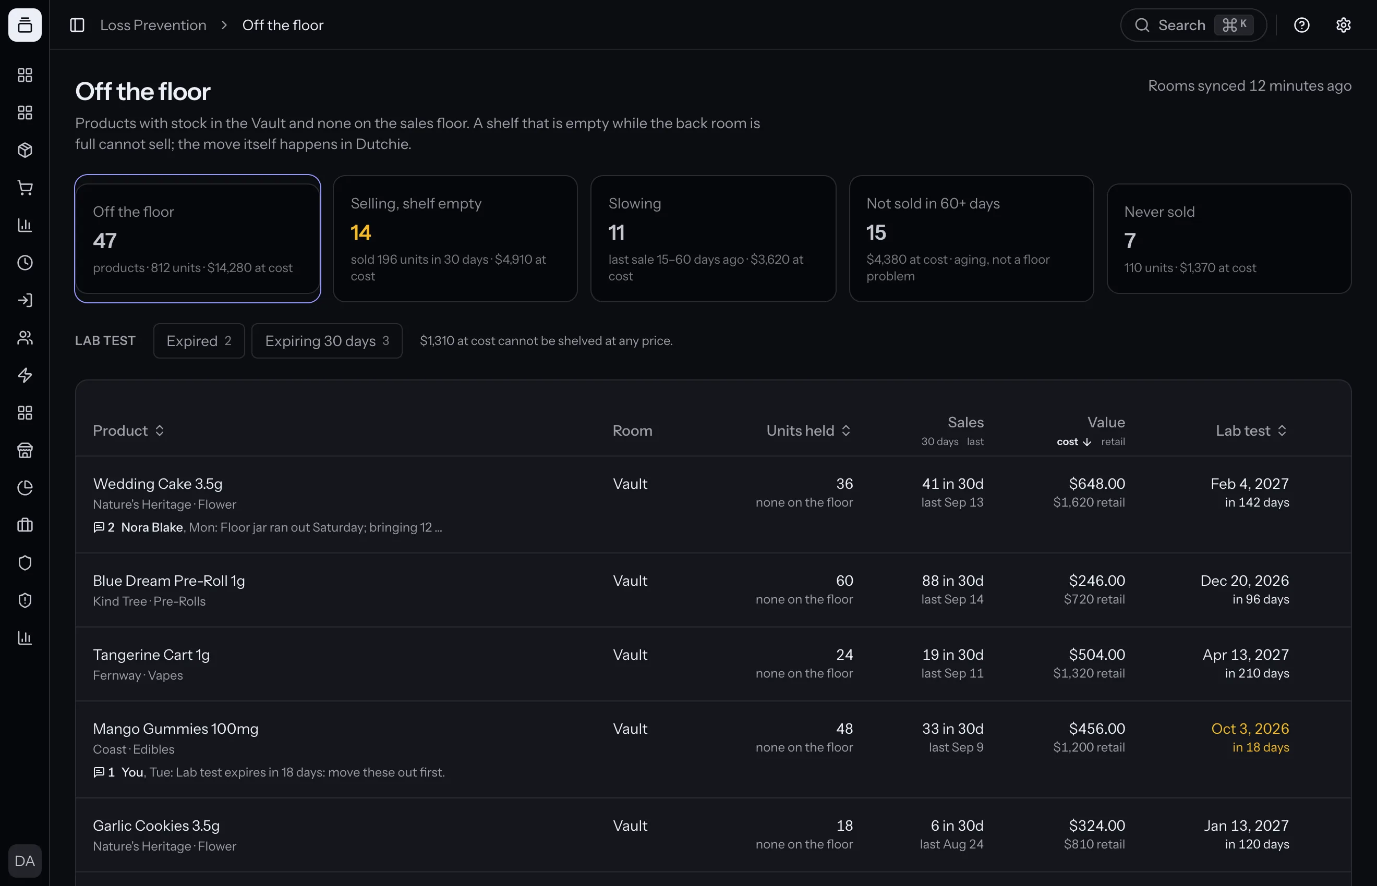Select the Not sold in 60+ days card
This screenshot has width=1377, height=886.
click(x=971, y=239)
